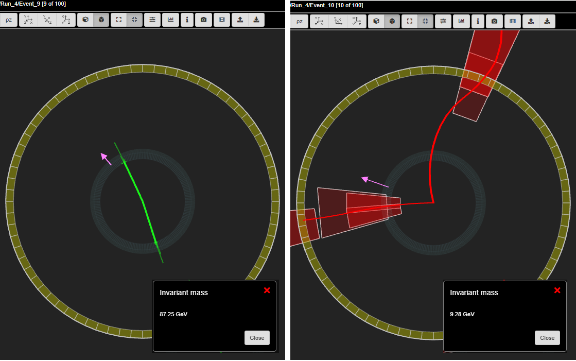Select the third axis orientation view in left toolbar
This screenshot has height=361, width=576.
pos(65,20)
